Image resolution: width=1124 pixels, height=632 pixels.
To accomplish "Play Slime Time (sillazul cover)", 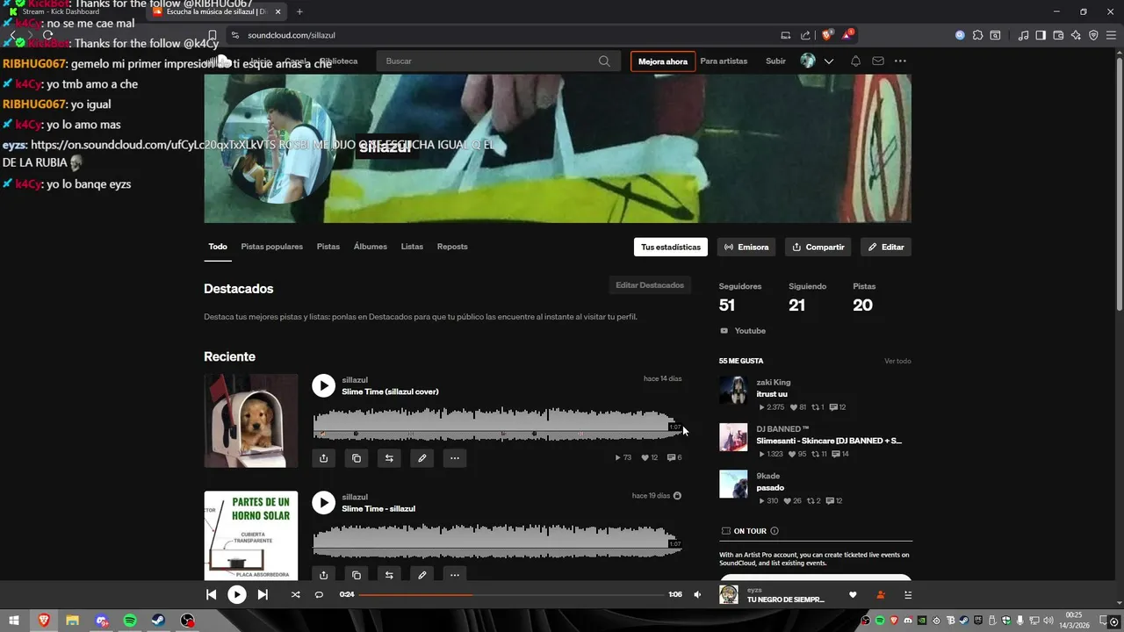I will tap(323, 385).
